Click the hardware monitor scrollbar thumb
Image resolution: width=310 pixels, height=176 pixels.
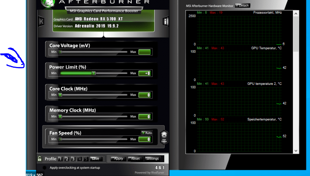coord(296,34)
